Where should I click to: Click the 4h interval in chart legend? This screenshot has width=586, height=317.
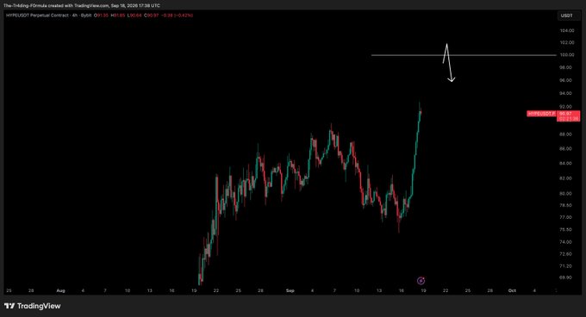[74, 16]
